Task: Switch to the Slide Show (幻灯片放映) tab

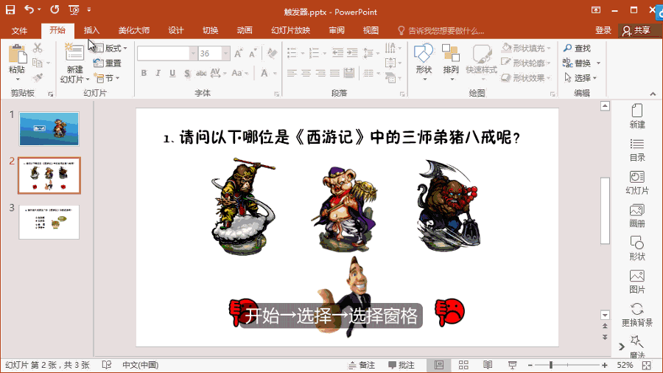Action: tap(290, 30)
